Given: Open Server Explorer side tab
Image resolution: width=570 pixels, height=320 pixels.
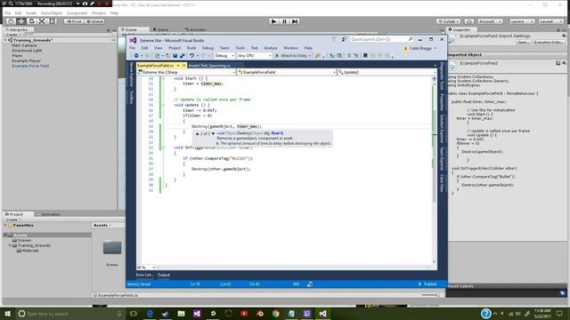Looking at the screenshot, I should click(x=131, y=75).
